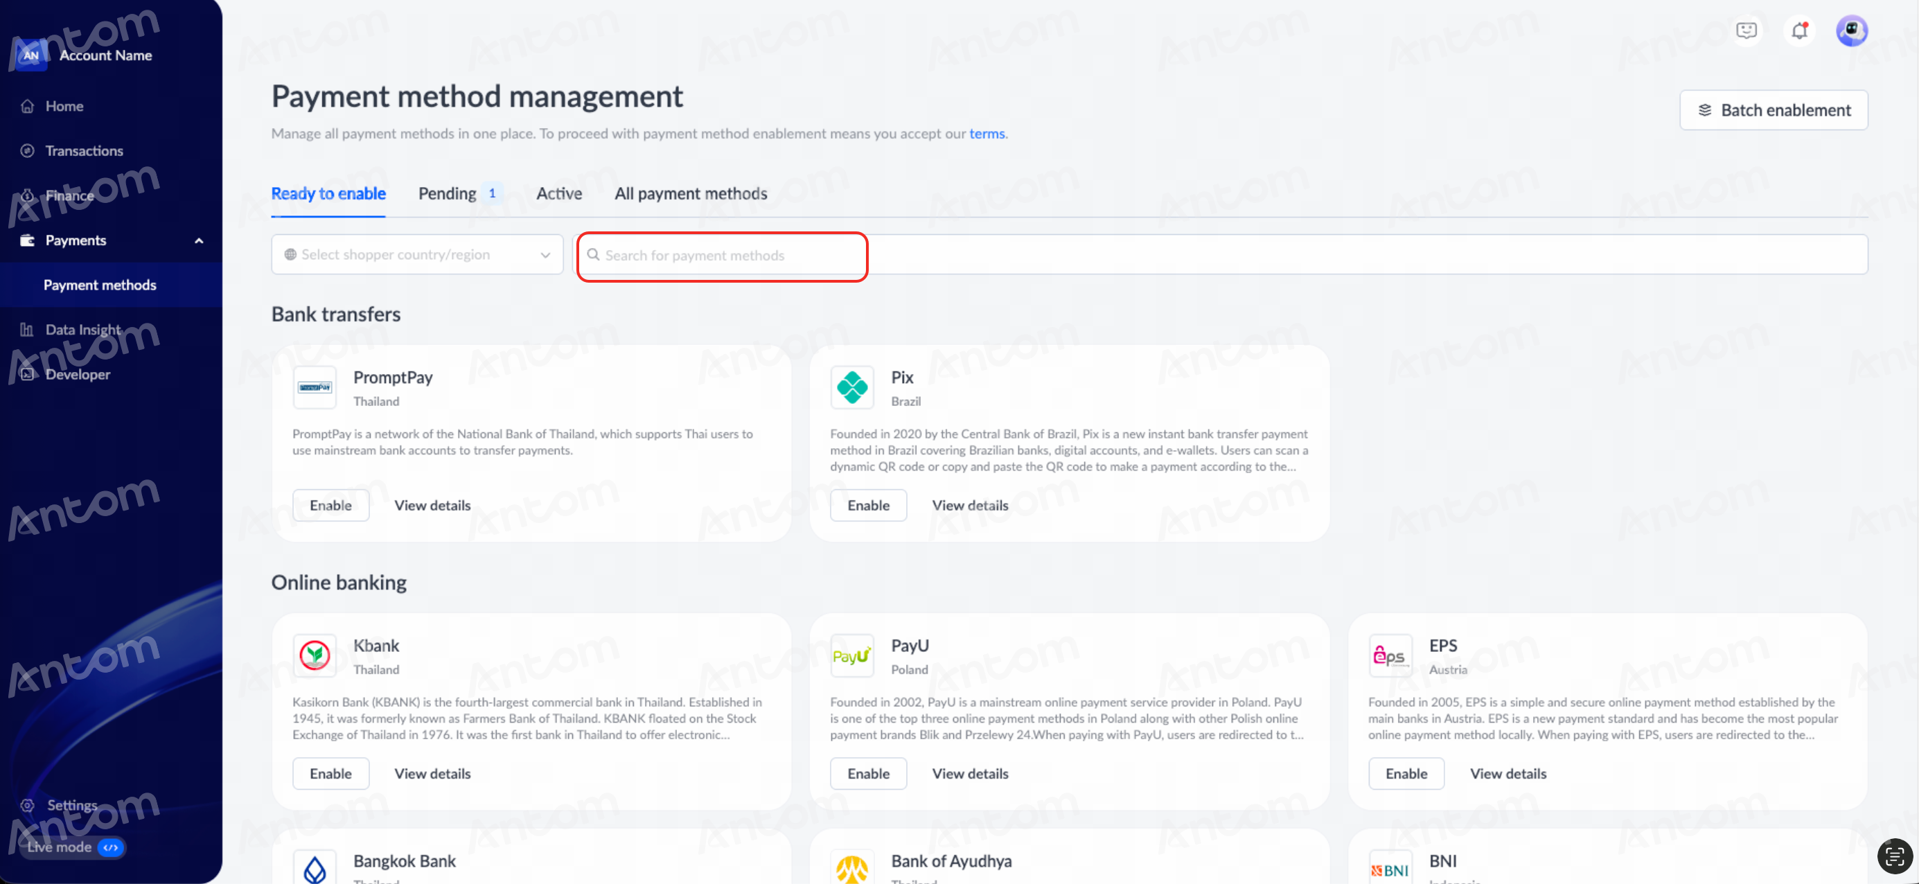
Task: Click the Home house icon in sidebar
Action: pos(28,107)
